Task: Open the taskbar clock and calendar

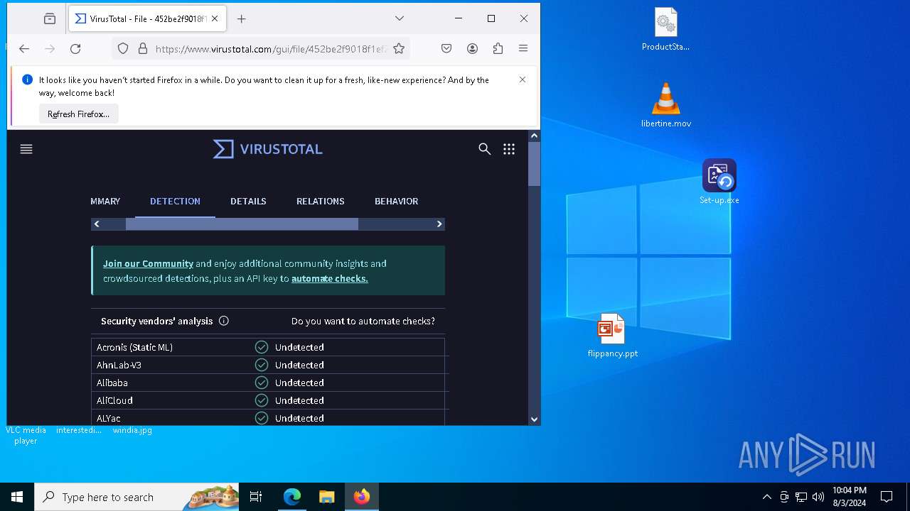Action: 849,497
